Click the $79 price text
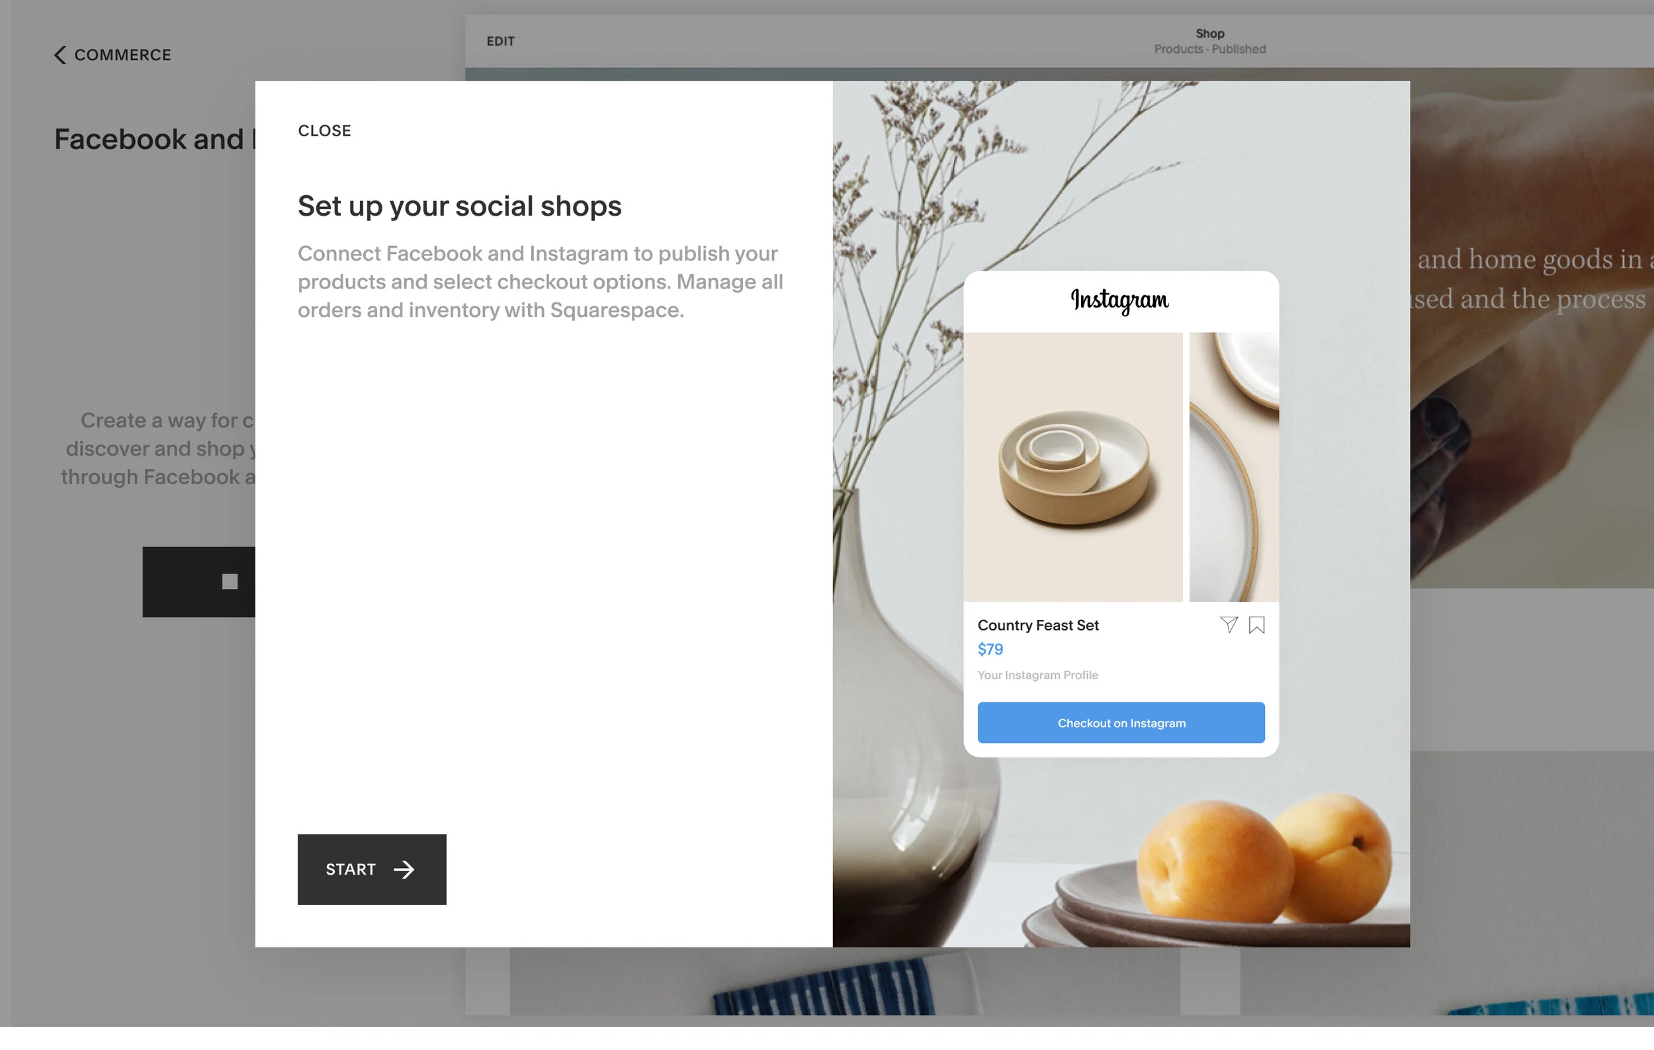Screen dimensions: 1654x1050 tap(990, 649)
